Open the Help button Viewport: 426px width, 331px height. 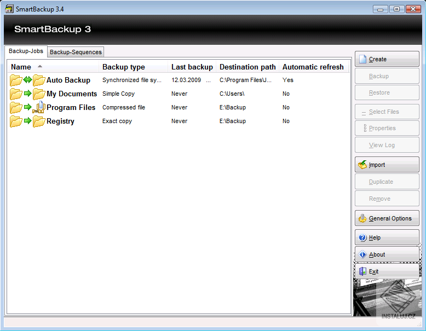tap(387, 237)
